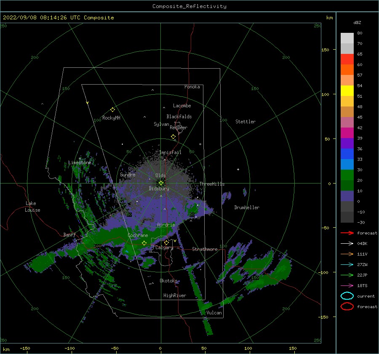Click the green 22JP arrow legend
Viewport: 379px width, 354px height.
coord(347,275)
